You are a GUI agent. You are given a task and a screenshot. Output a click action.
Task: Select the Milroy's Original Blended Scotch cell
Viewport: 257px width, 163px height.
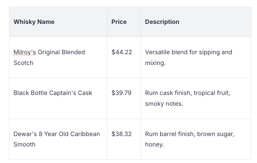coord(49,58)
